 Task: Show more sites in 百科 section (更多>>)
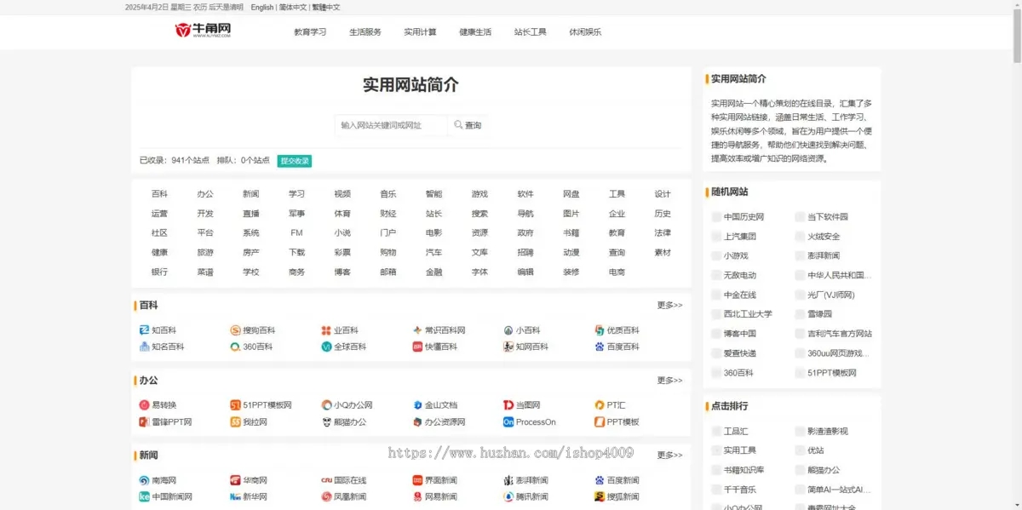669,305
